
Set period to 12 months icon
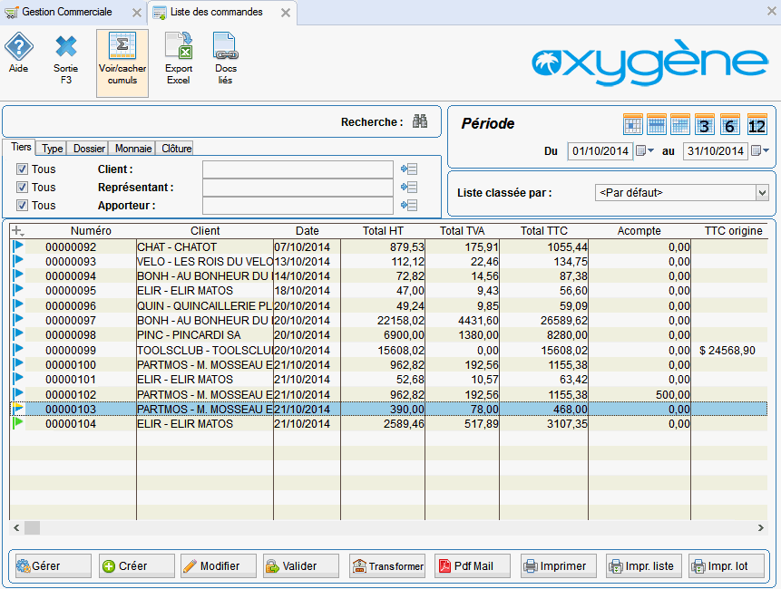(x=757, y=125)
